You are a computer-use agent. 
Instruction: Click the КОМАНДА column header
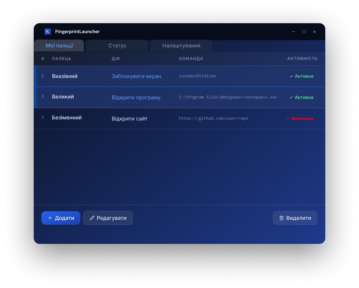[x=191, y=59]
